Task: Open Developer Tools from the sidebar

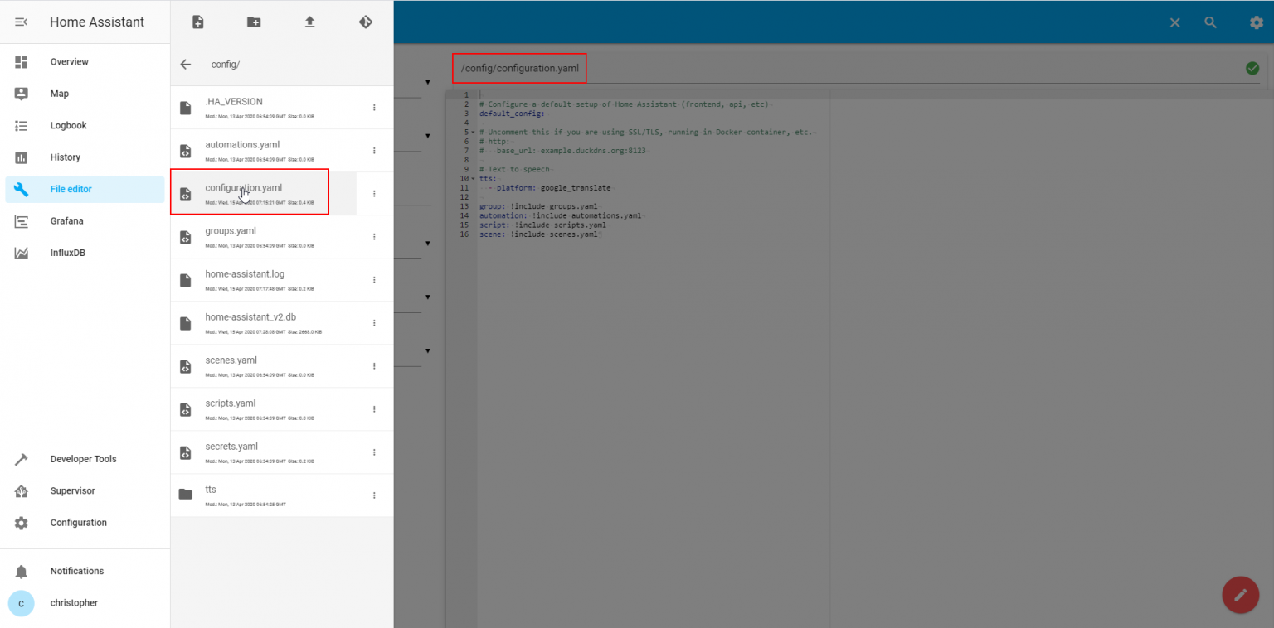Action: pyautogui.click(x=21, y=458)
